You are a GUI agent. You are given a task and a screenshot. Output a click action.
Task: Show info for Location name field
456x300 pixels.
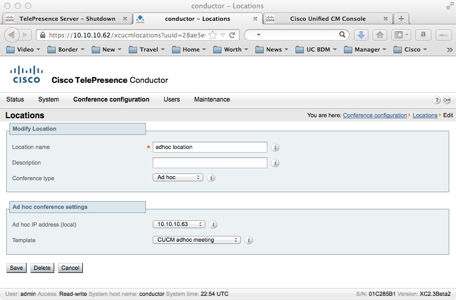tap(275, 147)
